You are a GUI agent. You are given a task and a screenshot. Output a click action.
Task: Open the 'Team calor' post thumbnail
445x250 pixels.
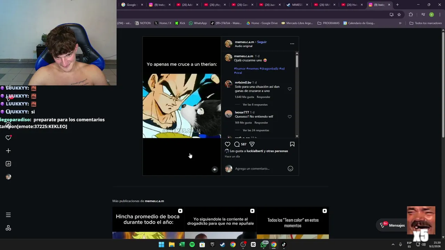[x=293, y=223]
